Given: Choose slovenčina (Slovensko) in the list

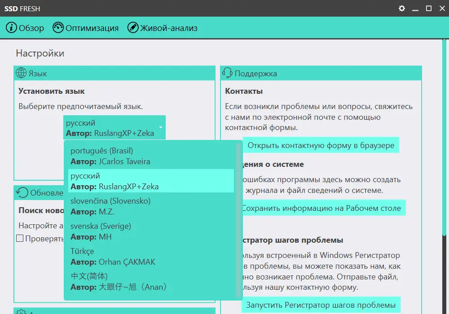Looking at the screenshot, I should coord(113,206).
